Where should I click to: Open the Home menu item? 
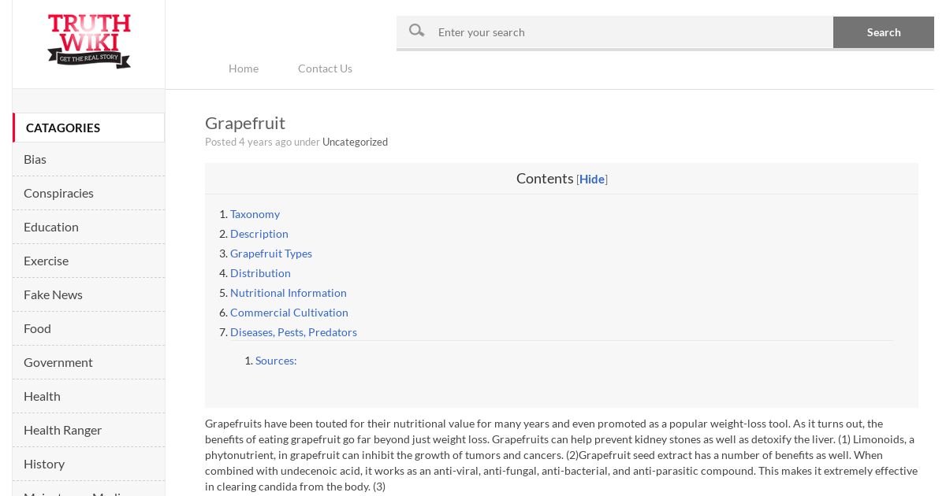coord(244,68)
